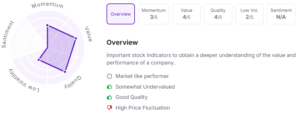The width and height of the screenshot is (298, 113).
Task: Click red thumbs-down beside High Price Fluctuation
Action: click(109, 108)
